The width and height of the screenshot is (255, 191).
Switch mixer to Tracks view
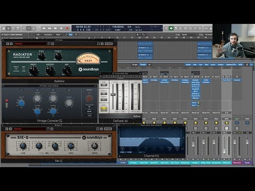143,65
